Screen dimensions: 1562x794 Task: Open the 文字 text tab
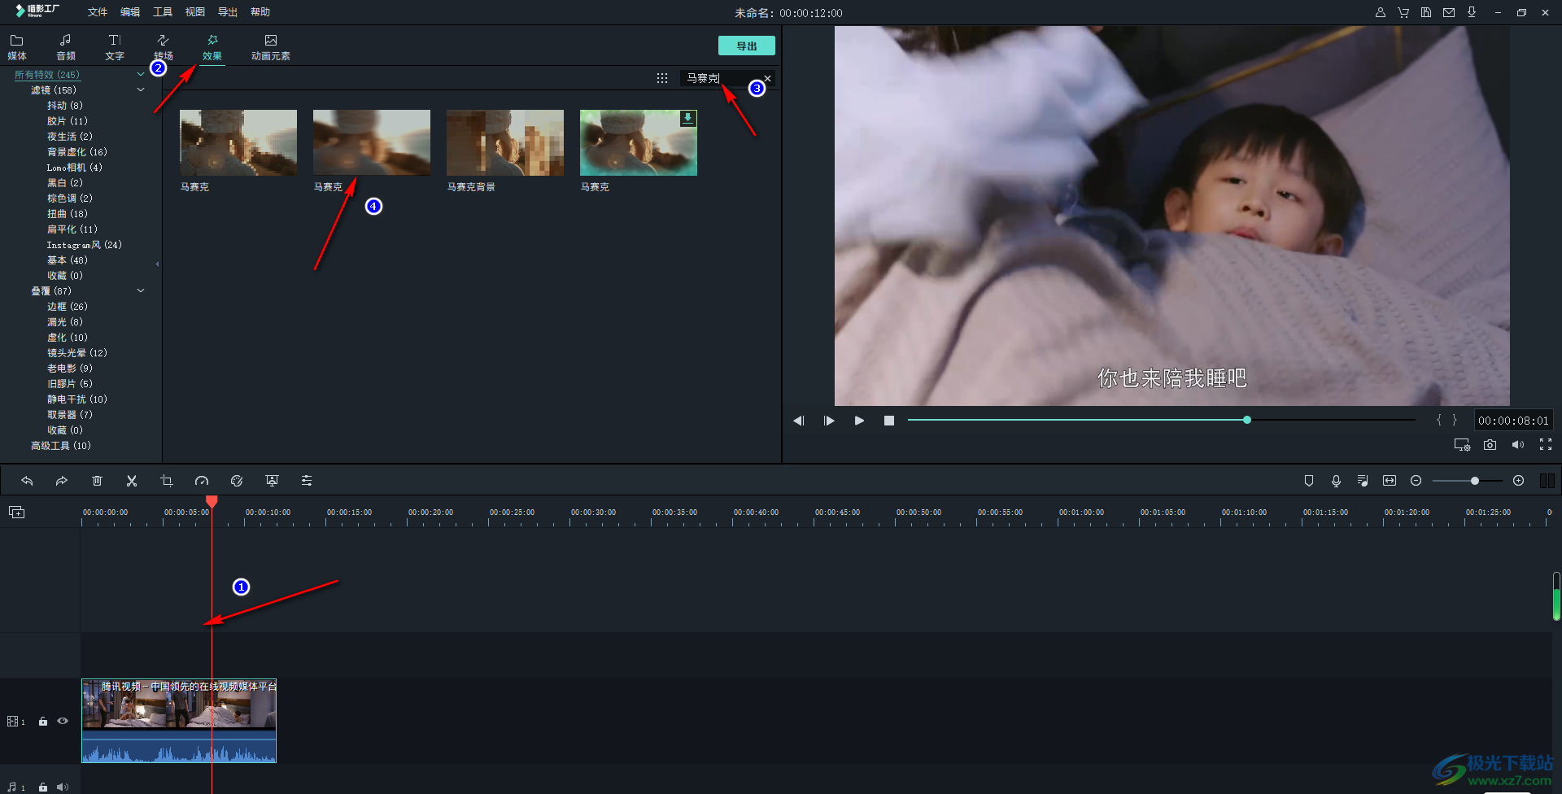pos(115,47)
